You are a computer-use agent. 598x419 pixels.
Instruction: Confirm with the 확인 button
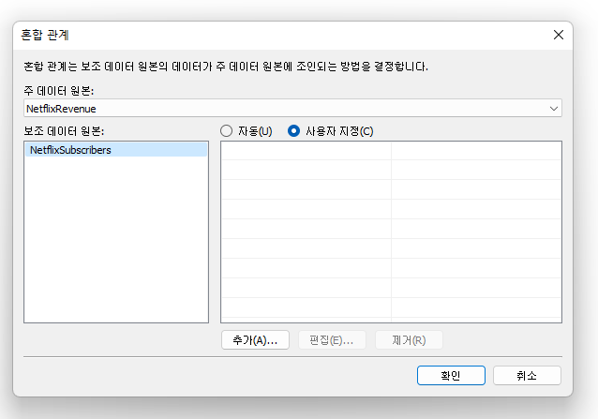click(x=451, y=376)
